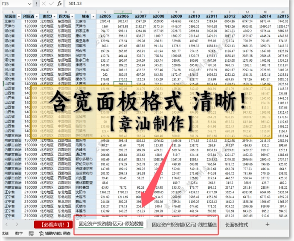Click the 沈阳市 city cell
This screenshot has width=294, height=241.
point(86,192)
